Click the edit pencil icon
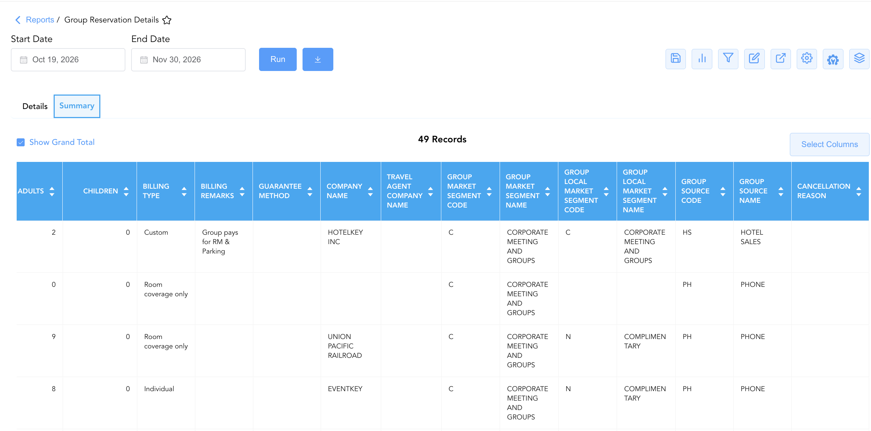The image size is (871, 431). 754,59
